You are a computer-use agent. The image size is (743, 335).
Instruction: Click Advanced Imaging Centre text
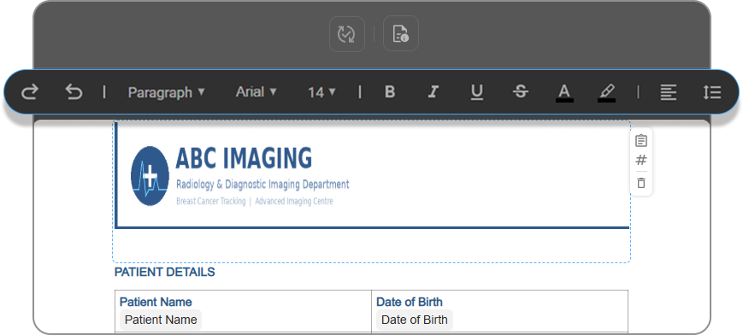294,202
